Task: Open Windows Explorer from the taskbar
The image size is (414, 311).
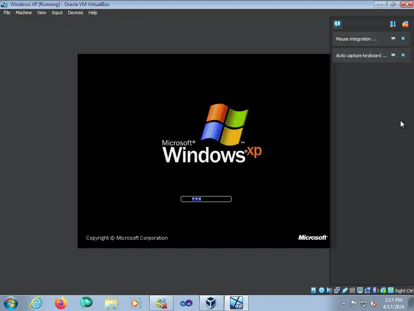Action: point(111,303)
